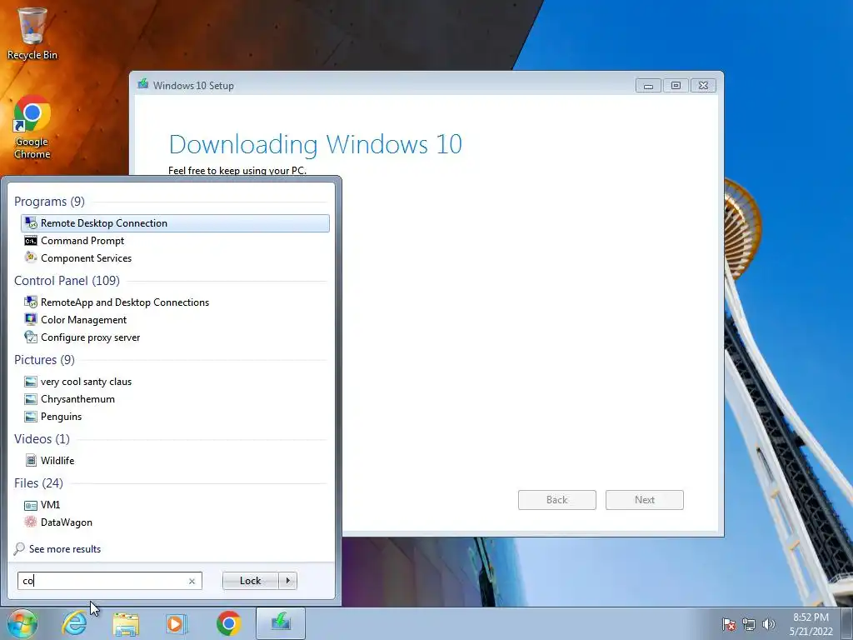Click the Videos (1) category header
The width and height of the screenshot is (853, 640).
click(42, 438)
